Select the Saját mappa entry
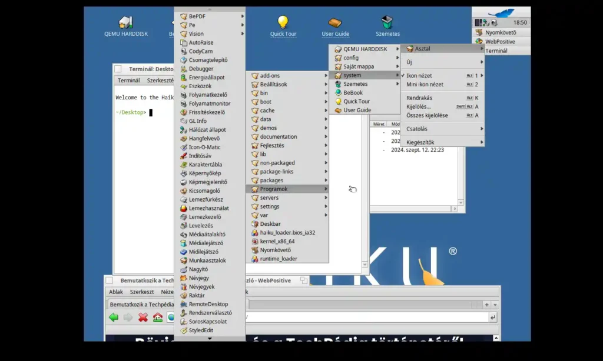Image resolution: width=603 pixels, height=361 pixels. pos(365,66)
